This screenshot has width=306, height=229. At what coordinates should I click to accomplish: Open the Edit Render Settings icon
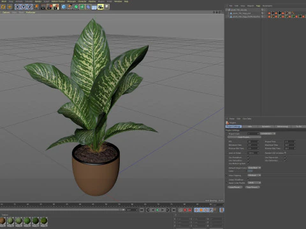56,7
